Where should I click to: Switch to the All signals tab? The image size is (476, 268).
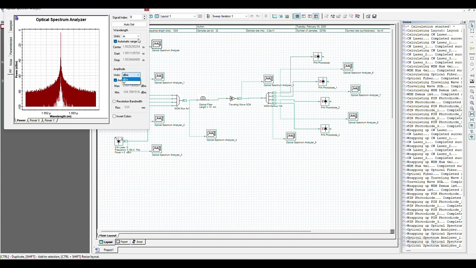(11, 71)
